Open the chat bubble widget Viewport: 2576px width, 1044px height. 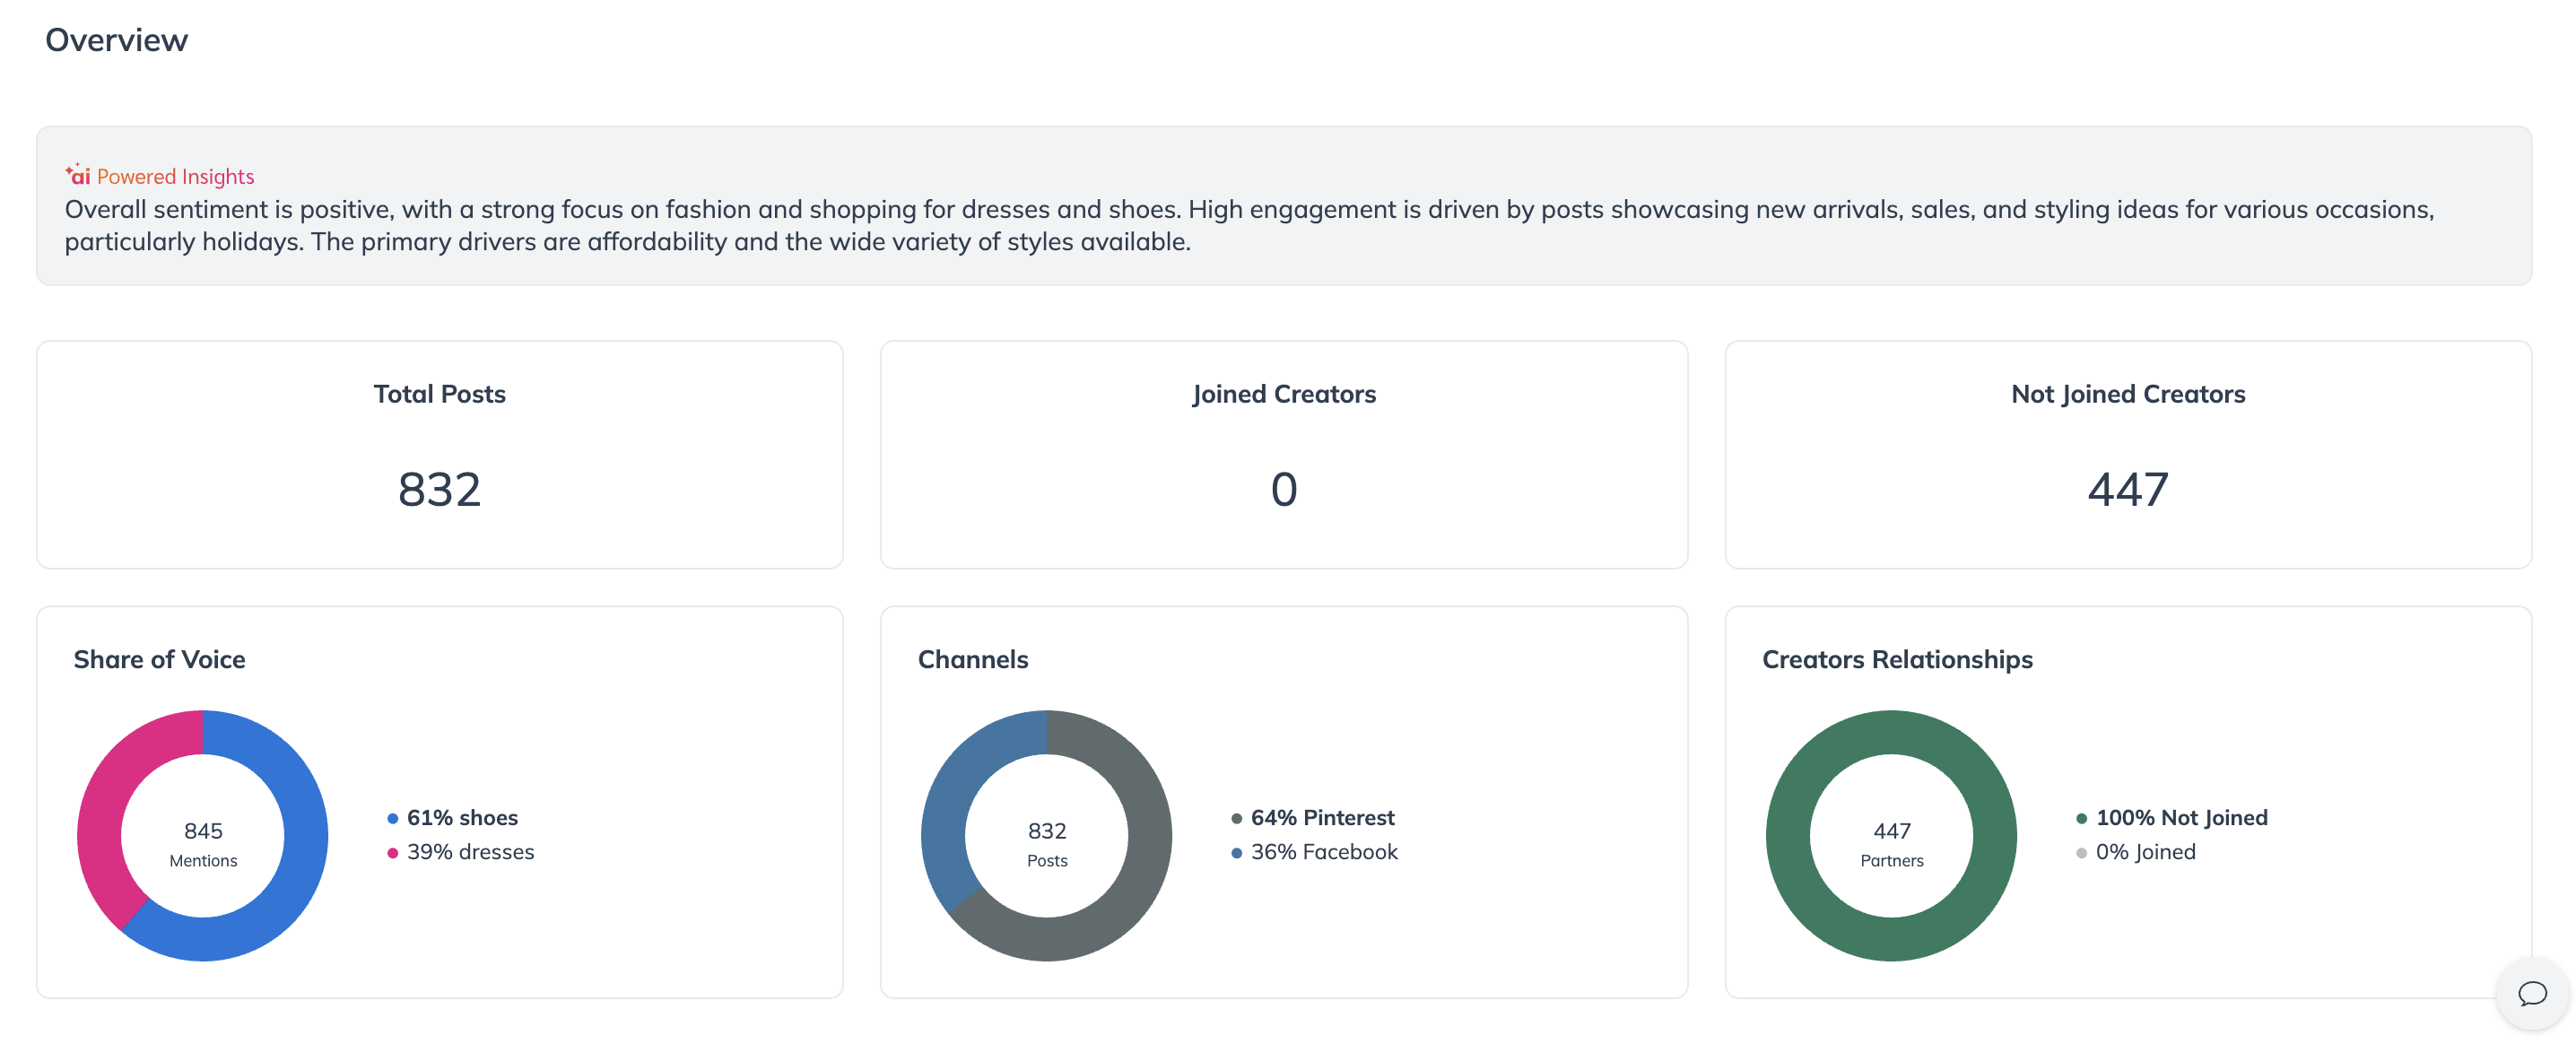point(2531,993)
